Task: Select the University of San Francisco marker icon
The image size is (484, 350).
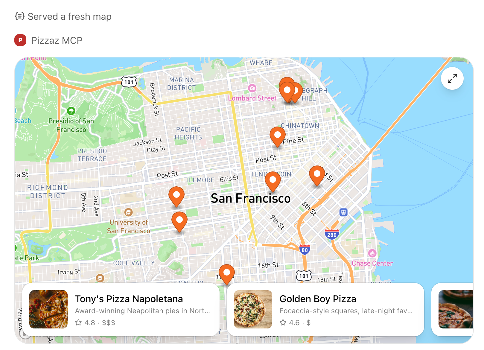Action: point(129,212)
